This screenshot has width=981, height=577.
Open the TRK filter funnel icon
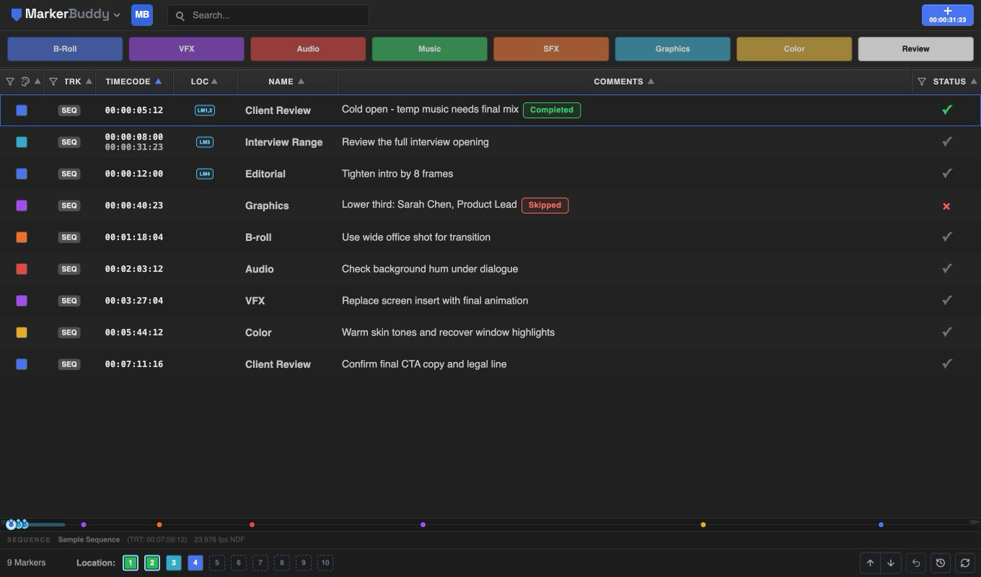tap(53, 82)
